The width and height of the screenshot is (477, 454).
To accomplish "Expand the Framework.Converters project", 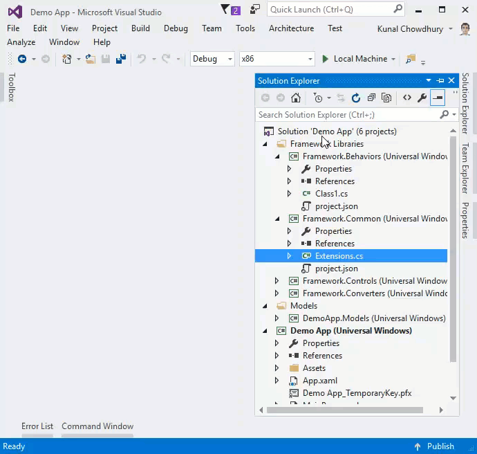I will 277,293.
